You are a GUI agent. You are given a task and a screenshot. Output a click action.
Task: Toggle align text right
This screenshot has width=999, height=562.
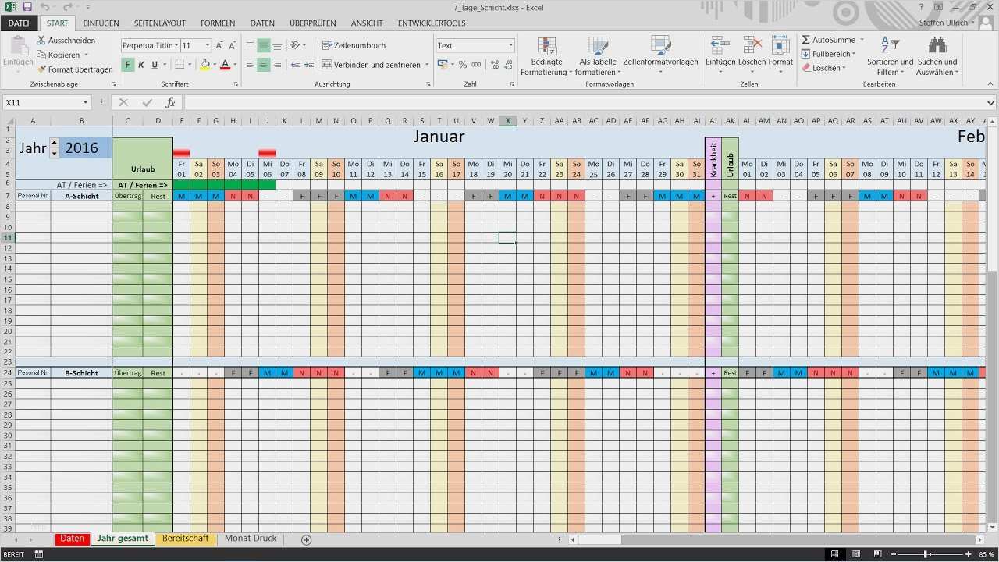coord(277,65)
